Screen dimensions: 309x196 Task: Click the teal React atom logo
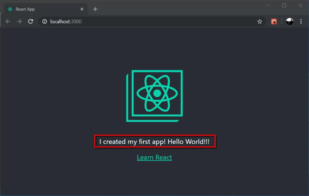pos(154,96)
